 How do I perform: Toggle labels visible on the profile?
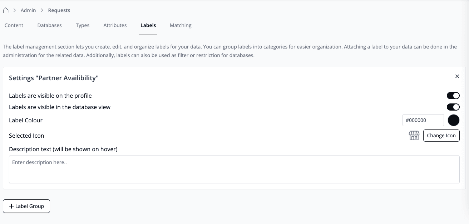[x=453, y=96]
